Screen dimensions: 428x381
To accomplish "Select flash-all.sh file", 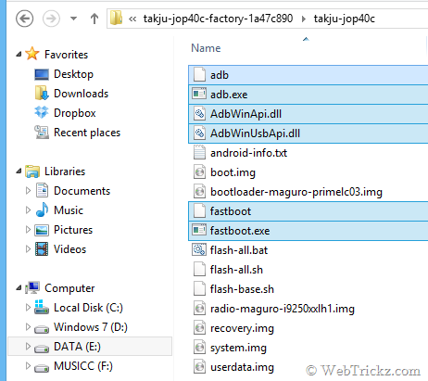I will pos(236,270).
